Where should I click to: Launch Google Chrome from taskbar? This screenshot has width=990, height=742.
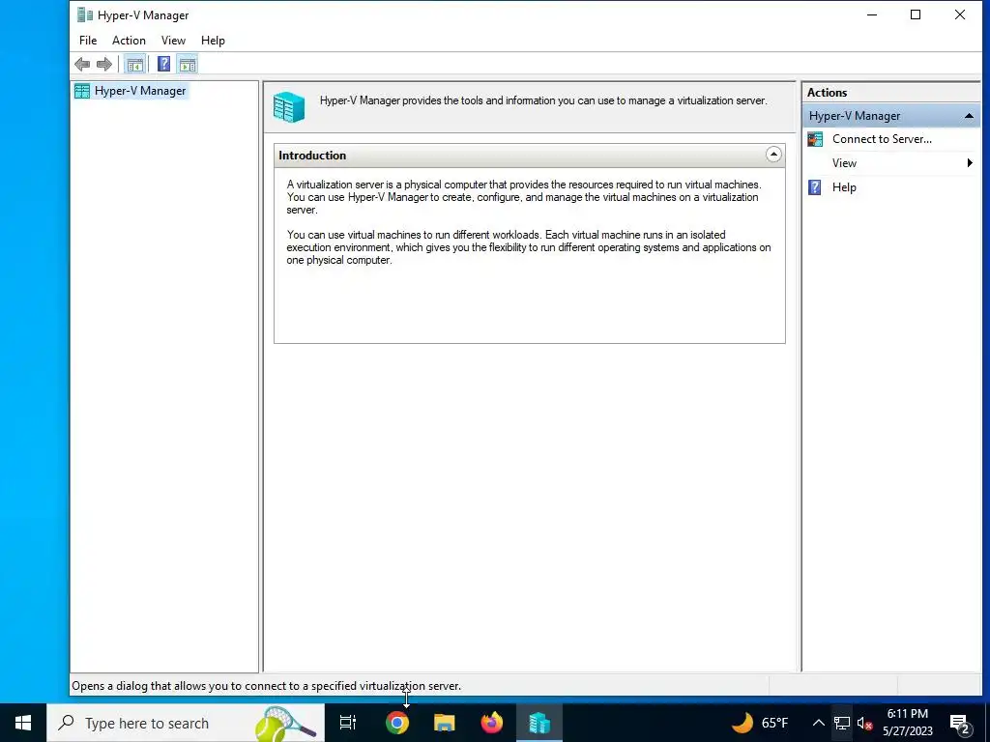click(397, 723)
